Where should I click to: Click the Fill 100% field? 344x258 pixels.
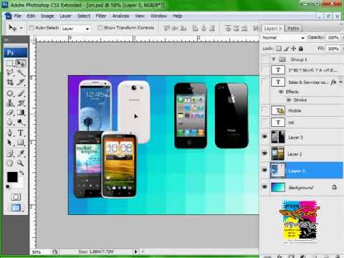coord(333,49)
